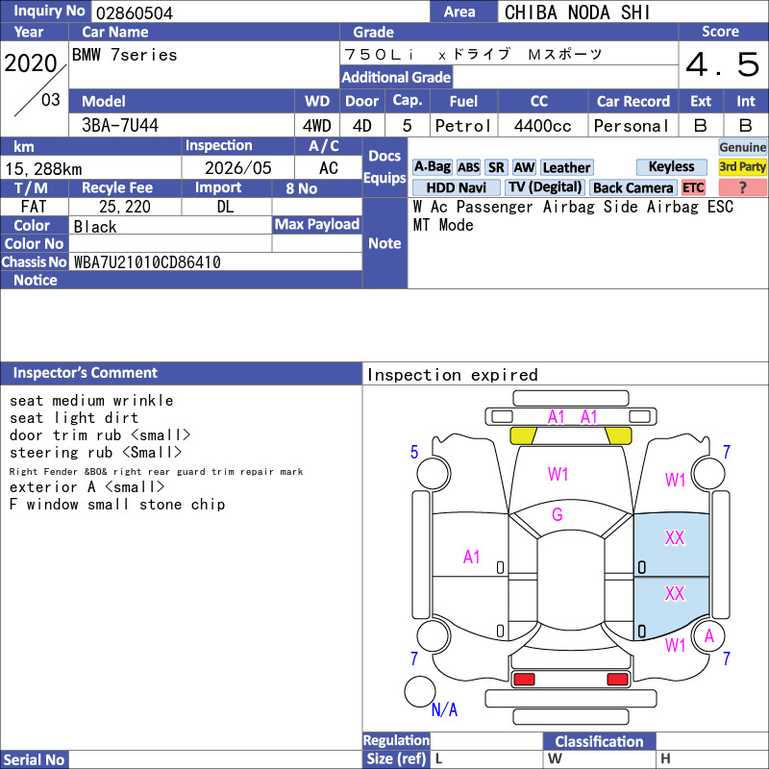Click the Genuine badge
The width and height of the screenshot is (769, 769).
742,147
